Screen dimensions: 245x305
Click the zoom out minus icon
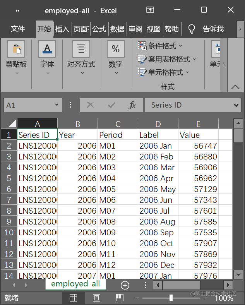[x=137, y=298]
